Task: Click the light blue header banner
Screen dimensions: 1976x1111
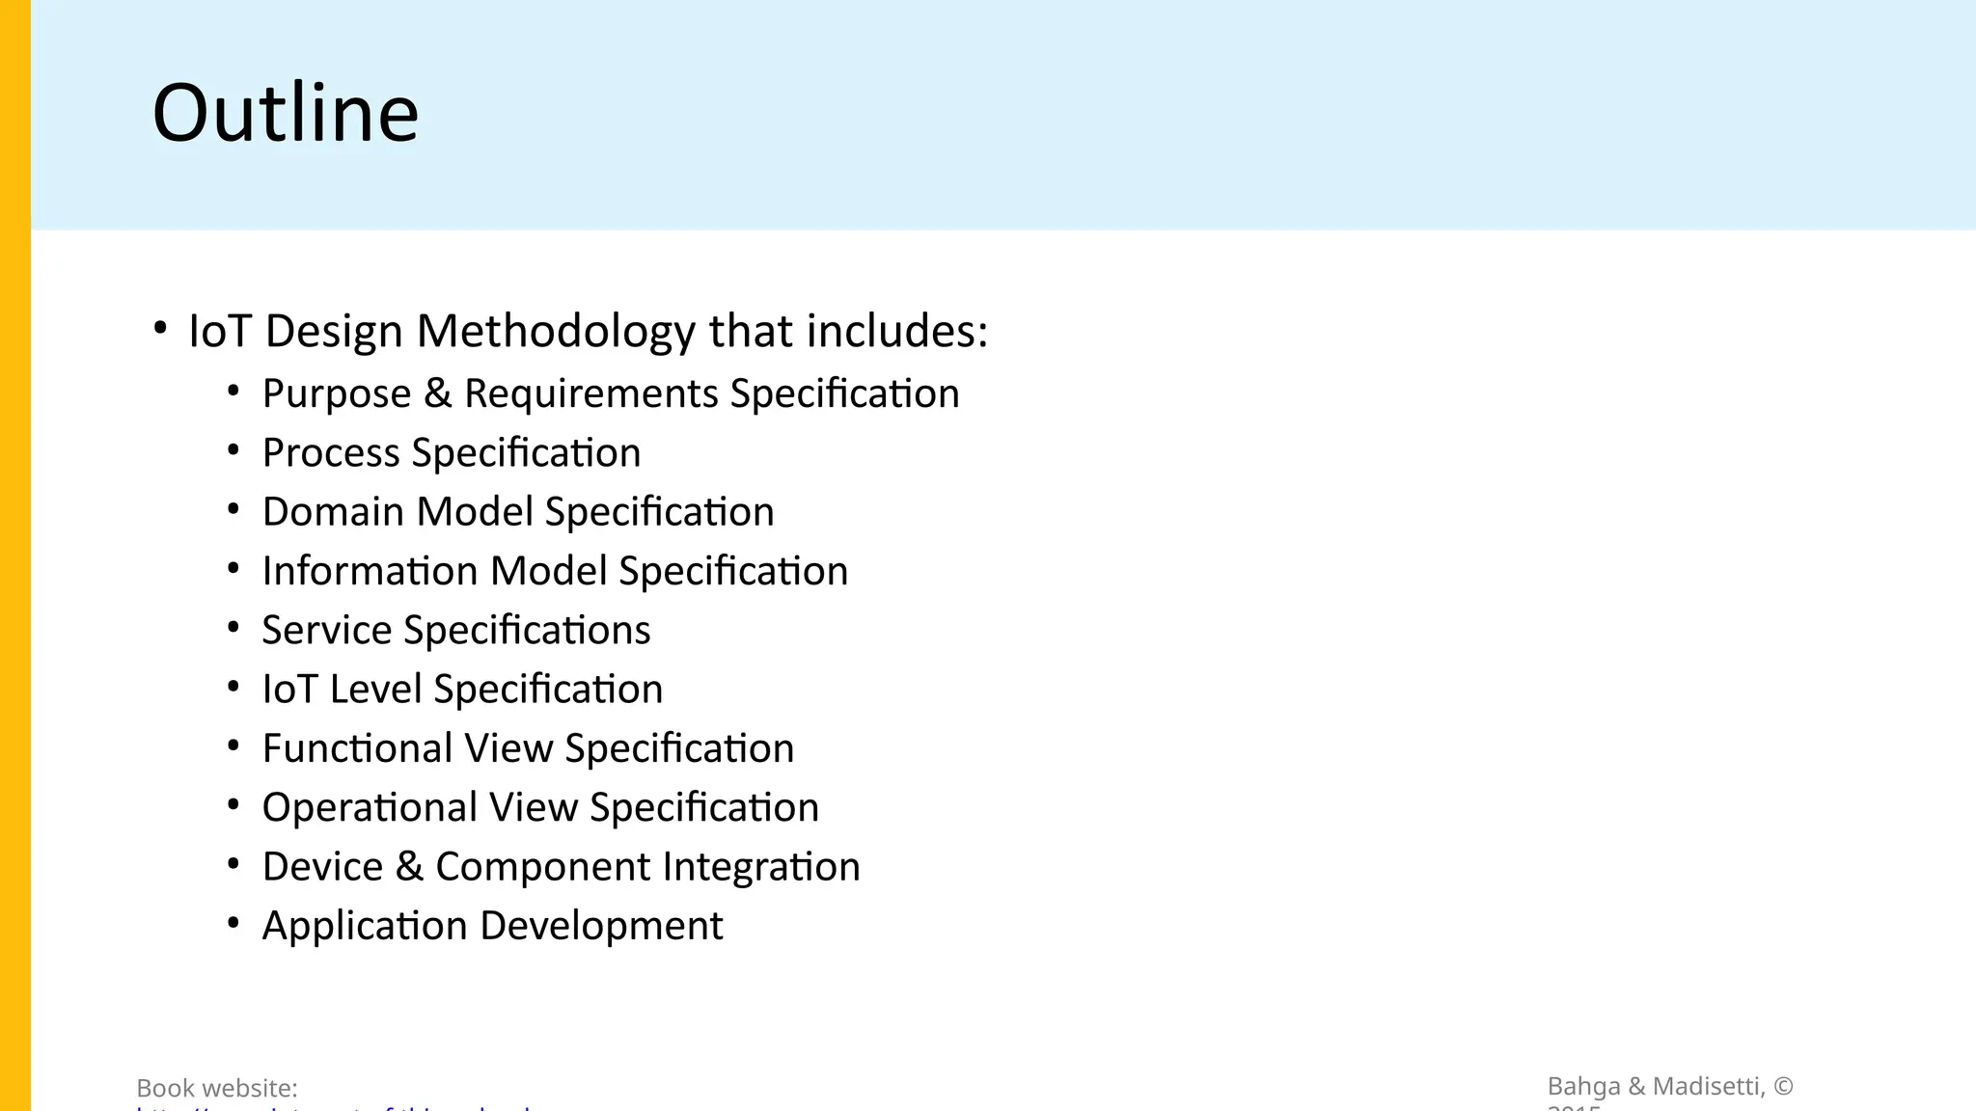Action: (x=1003, y=115)
